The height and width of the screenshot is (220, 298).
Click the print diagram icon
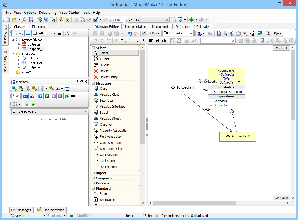point(225,34)
